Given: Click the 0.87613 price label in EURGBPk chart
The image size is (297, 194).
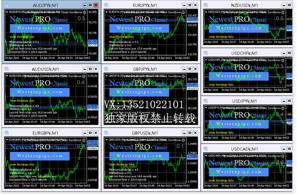Looking at the screenshot, I should tap(93, 142).
